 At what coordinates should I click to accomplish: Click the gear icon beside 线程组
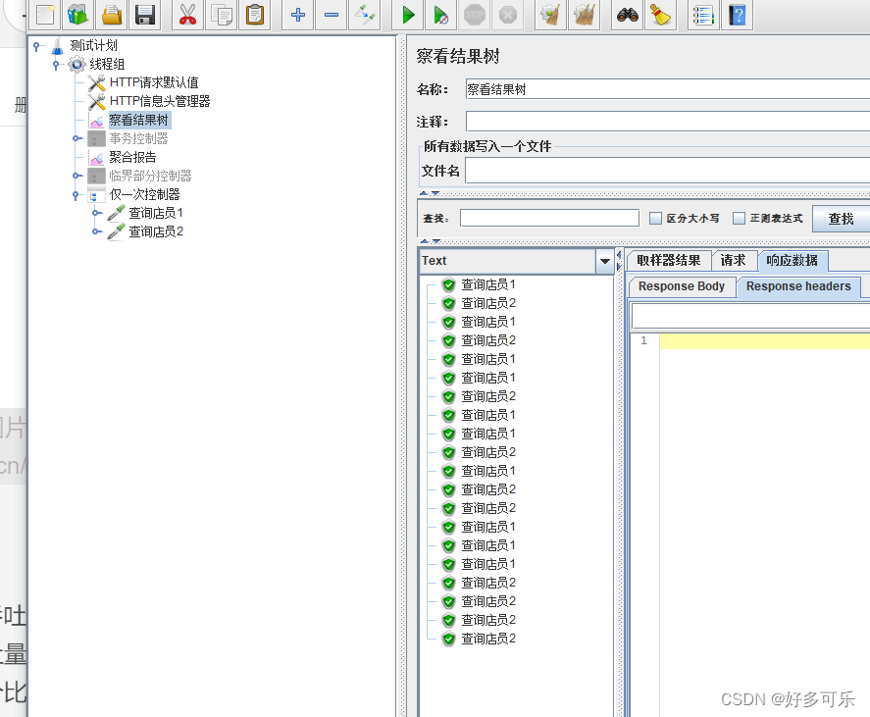point(77,65)
